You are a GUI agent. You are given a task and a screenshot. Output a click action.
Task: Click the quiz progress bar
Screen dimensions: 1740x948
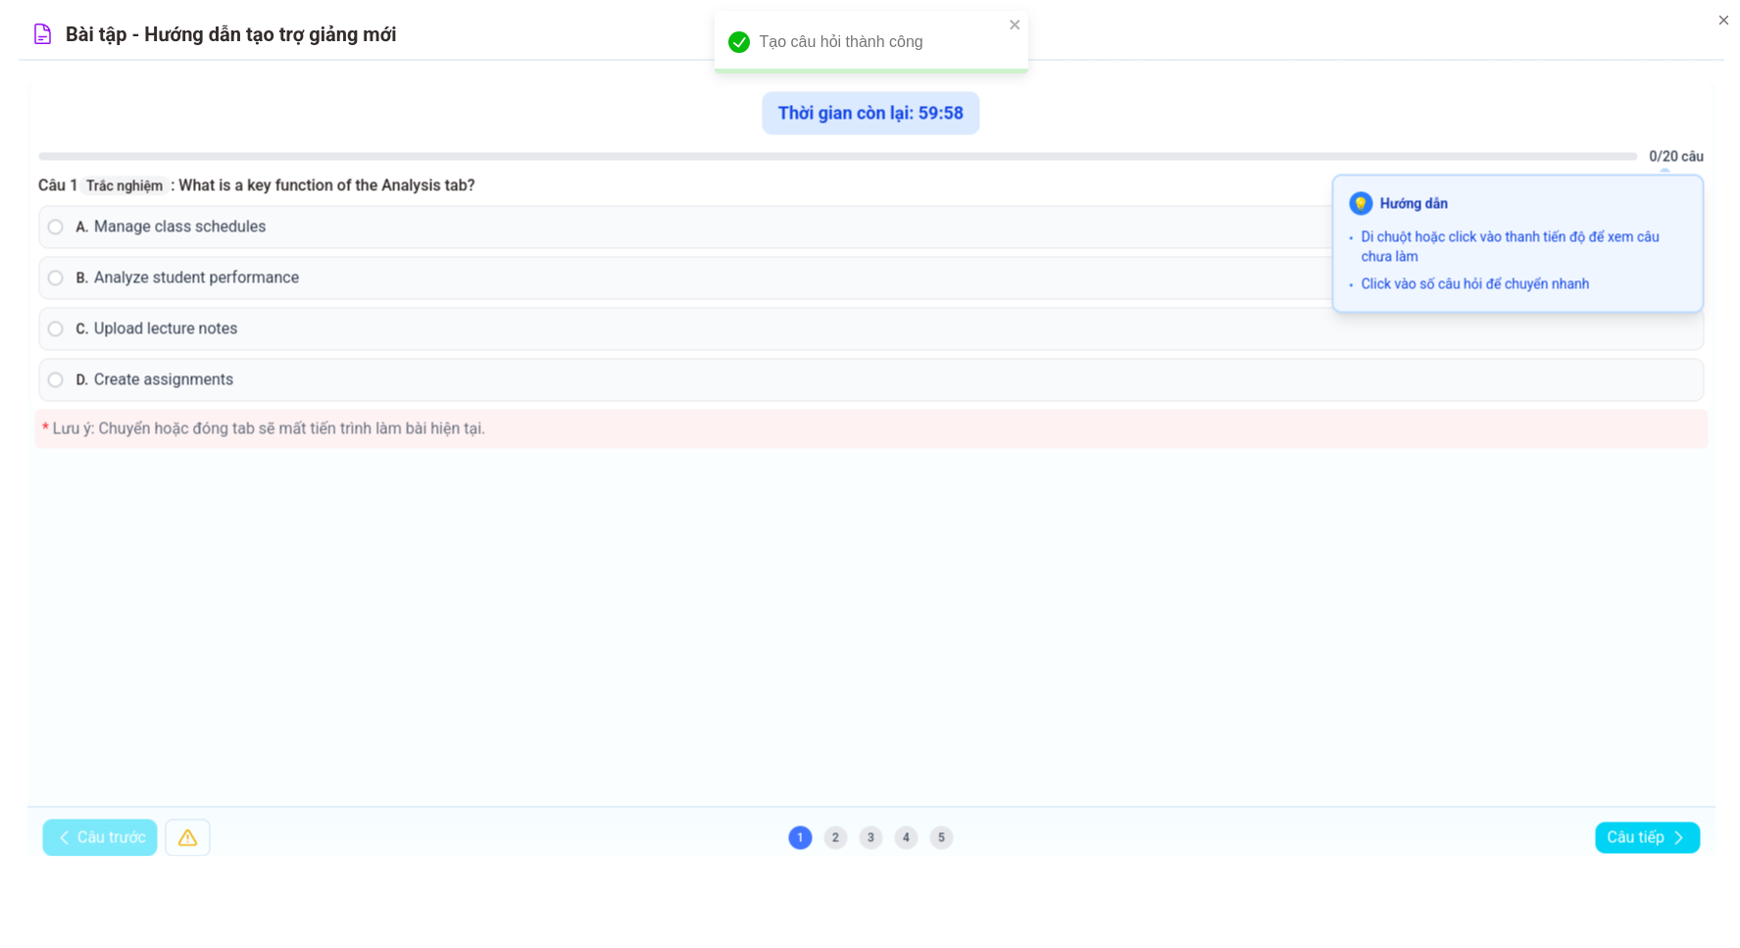(x=837, y=157)
